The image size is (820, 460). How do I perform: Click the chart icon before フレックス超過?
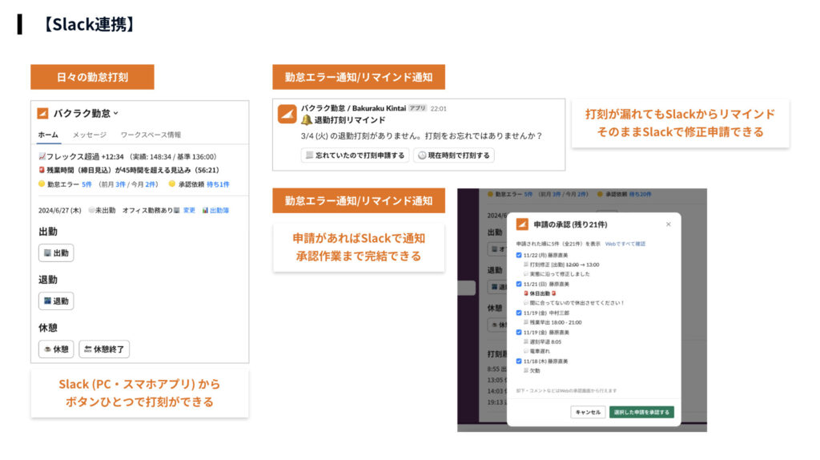(42, 156)
